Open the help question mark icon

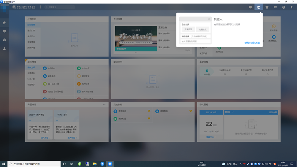pos(284,7)
